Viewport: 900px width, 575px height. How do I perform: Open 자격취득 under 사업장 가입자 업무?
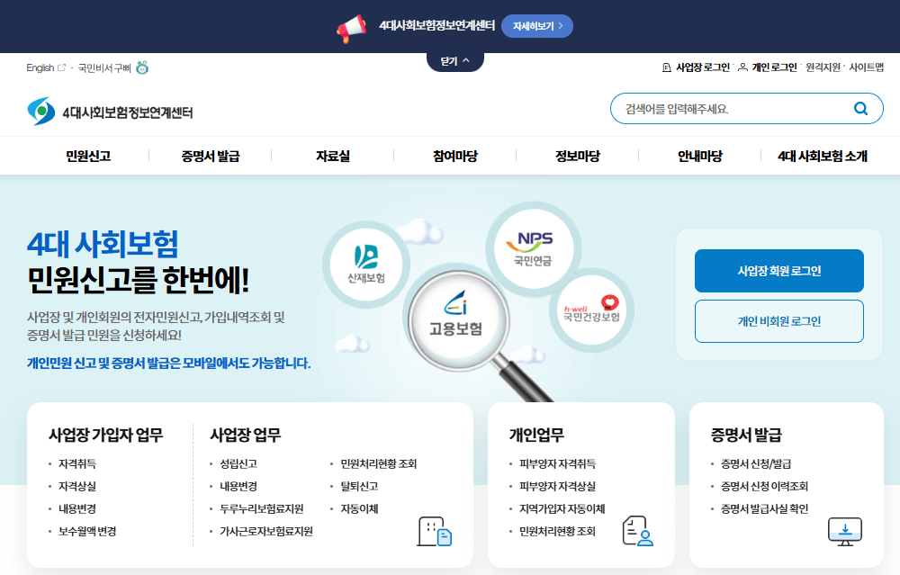click(x=77, y=463)
